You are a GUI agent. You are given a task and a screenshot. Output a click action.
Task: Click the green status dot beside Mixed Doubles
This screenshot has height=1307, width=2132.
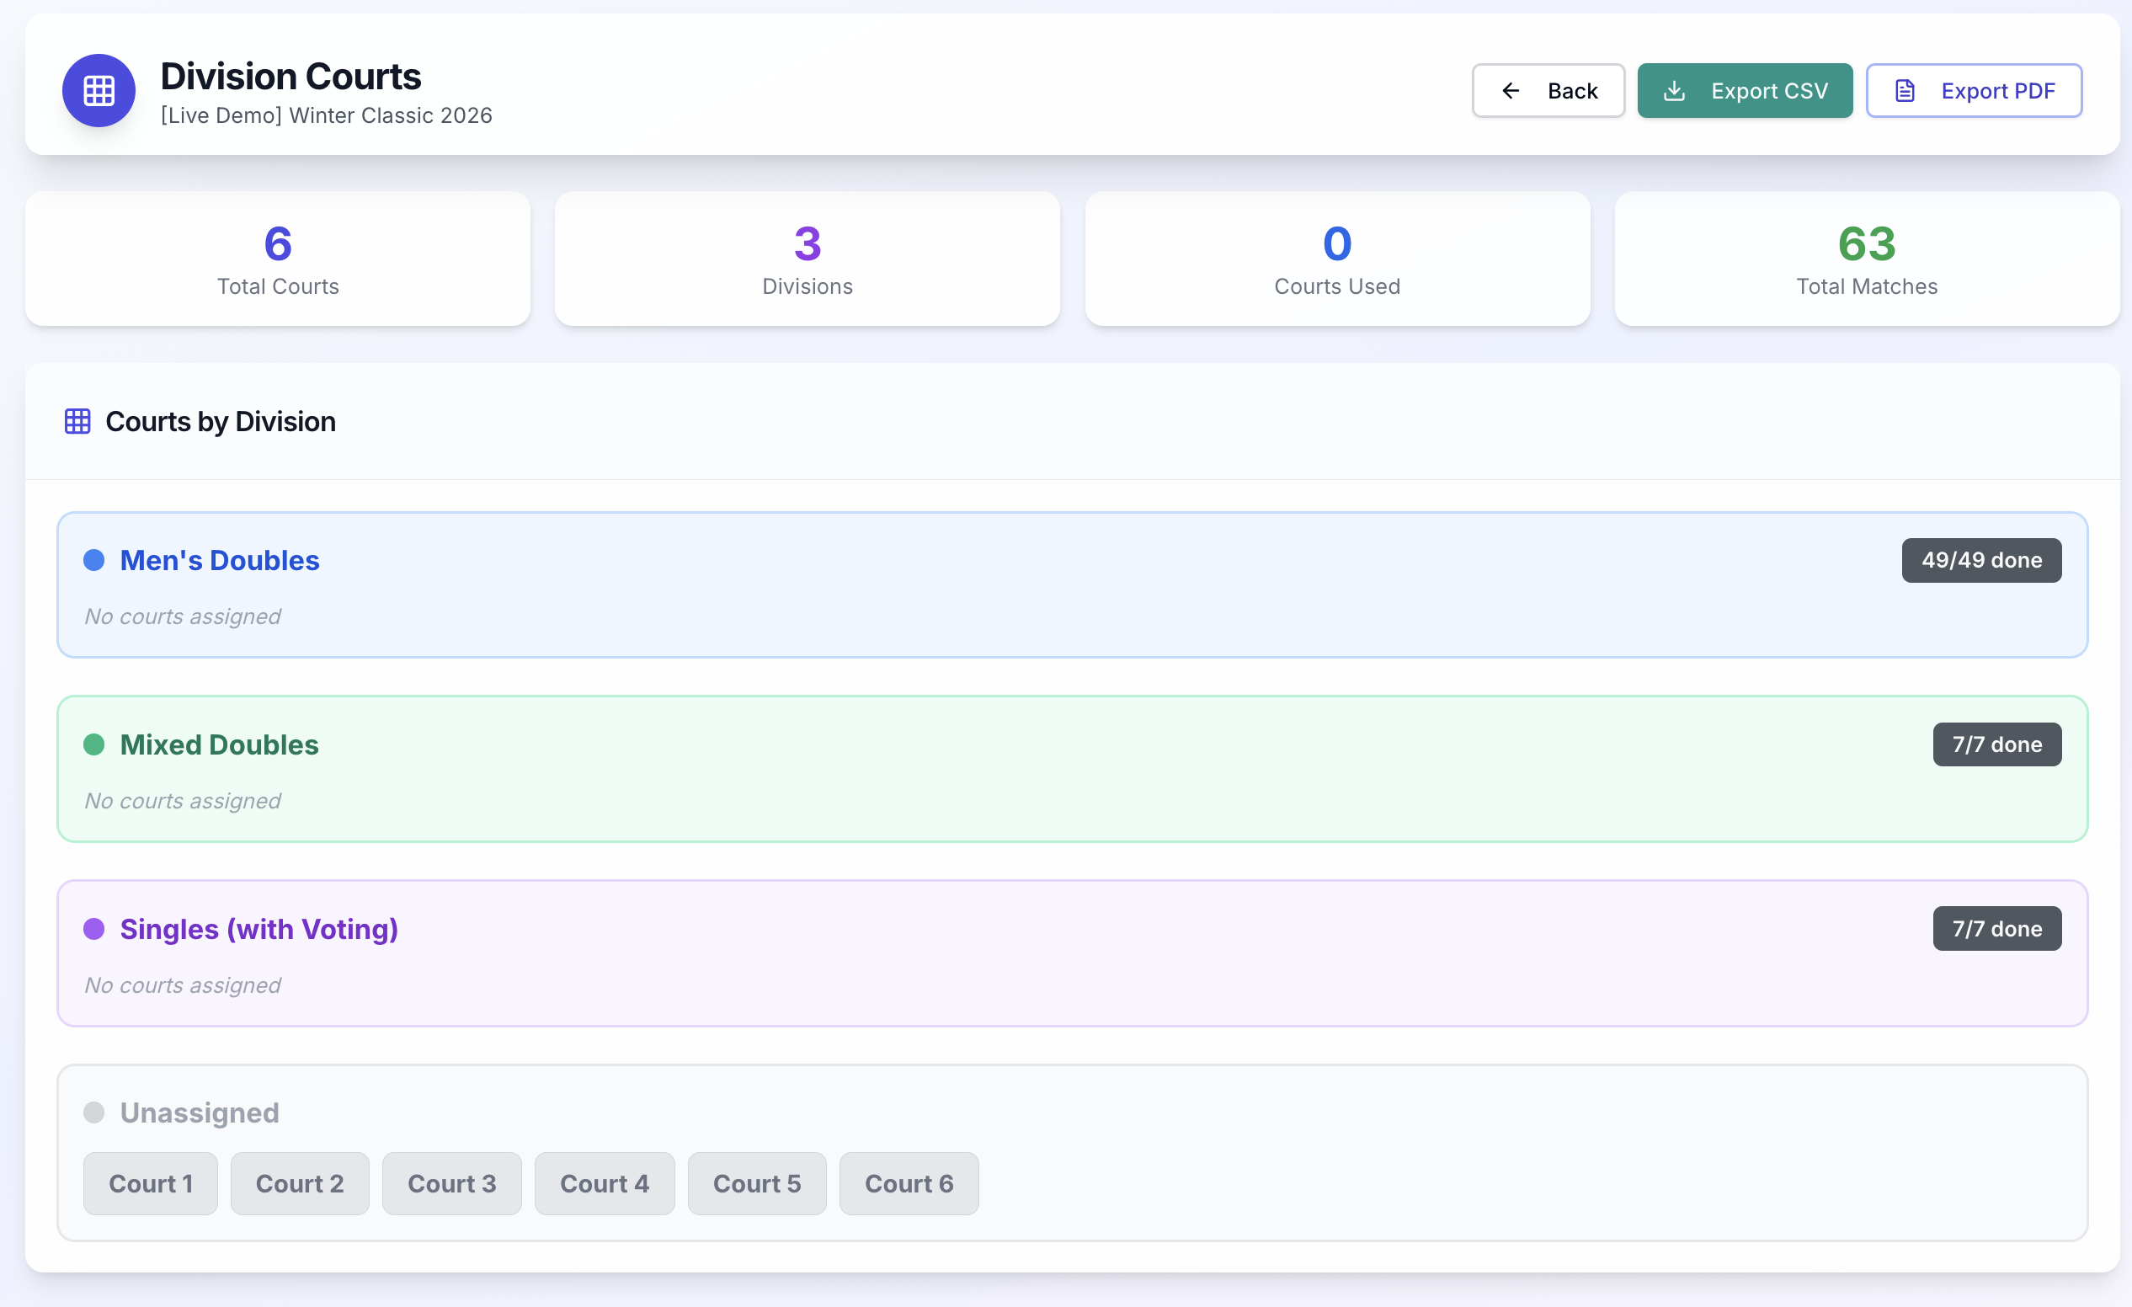(x=94, y=744)
